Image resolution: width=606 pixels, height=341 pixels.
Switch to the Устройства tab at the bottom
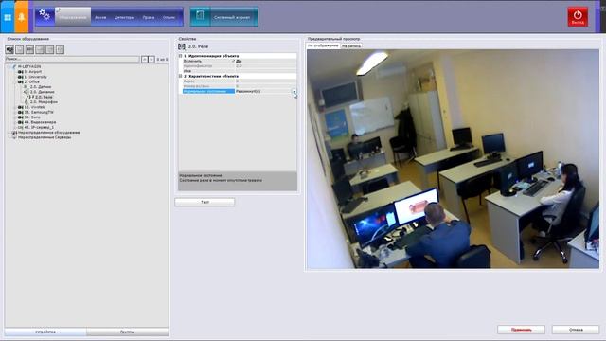click(45, 332)
